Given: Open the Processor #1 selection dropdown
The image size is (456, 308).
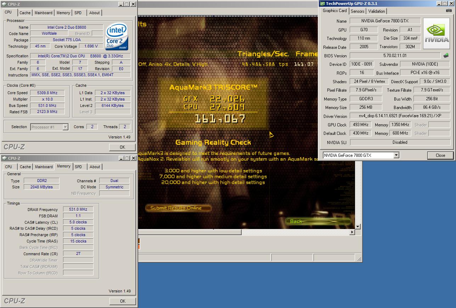Looking at the screenshot, I should point(66,127).
